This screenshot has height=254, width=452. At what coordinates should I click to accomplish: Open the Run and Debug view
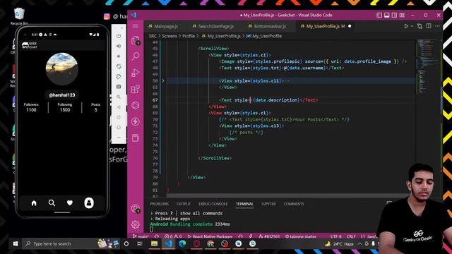coord(135,72)
